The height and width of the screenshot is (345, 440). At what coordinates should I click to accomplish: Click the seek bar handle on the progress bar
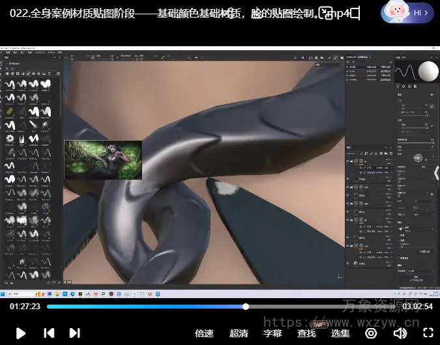click(x=246, y=307)
